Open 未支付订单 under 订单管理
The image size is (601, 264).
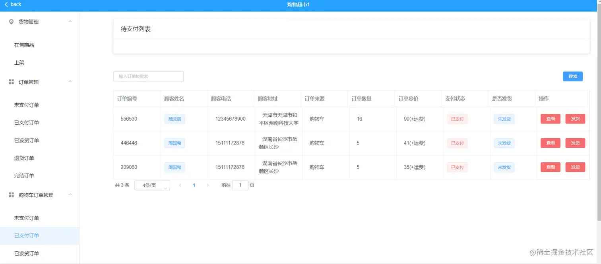(x=40, y=105)
